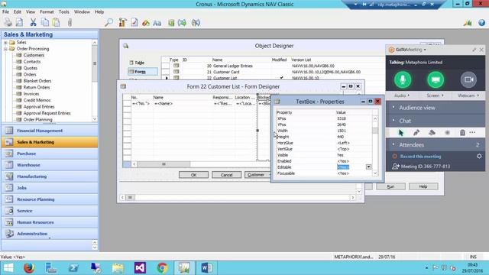This screenshot has width=489, height=275.
Task: Open the Format menu
Action: [47, 12]
